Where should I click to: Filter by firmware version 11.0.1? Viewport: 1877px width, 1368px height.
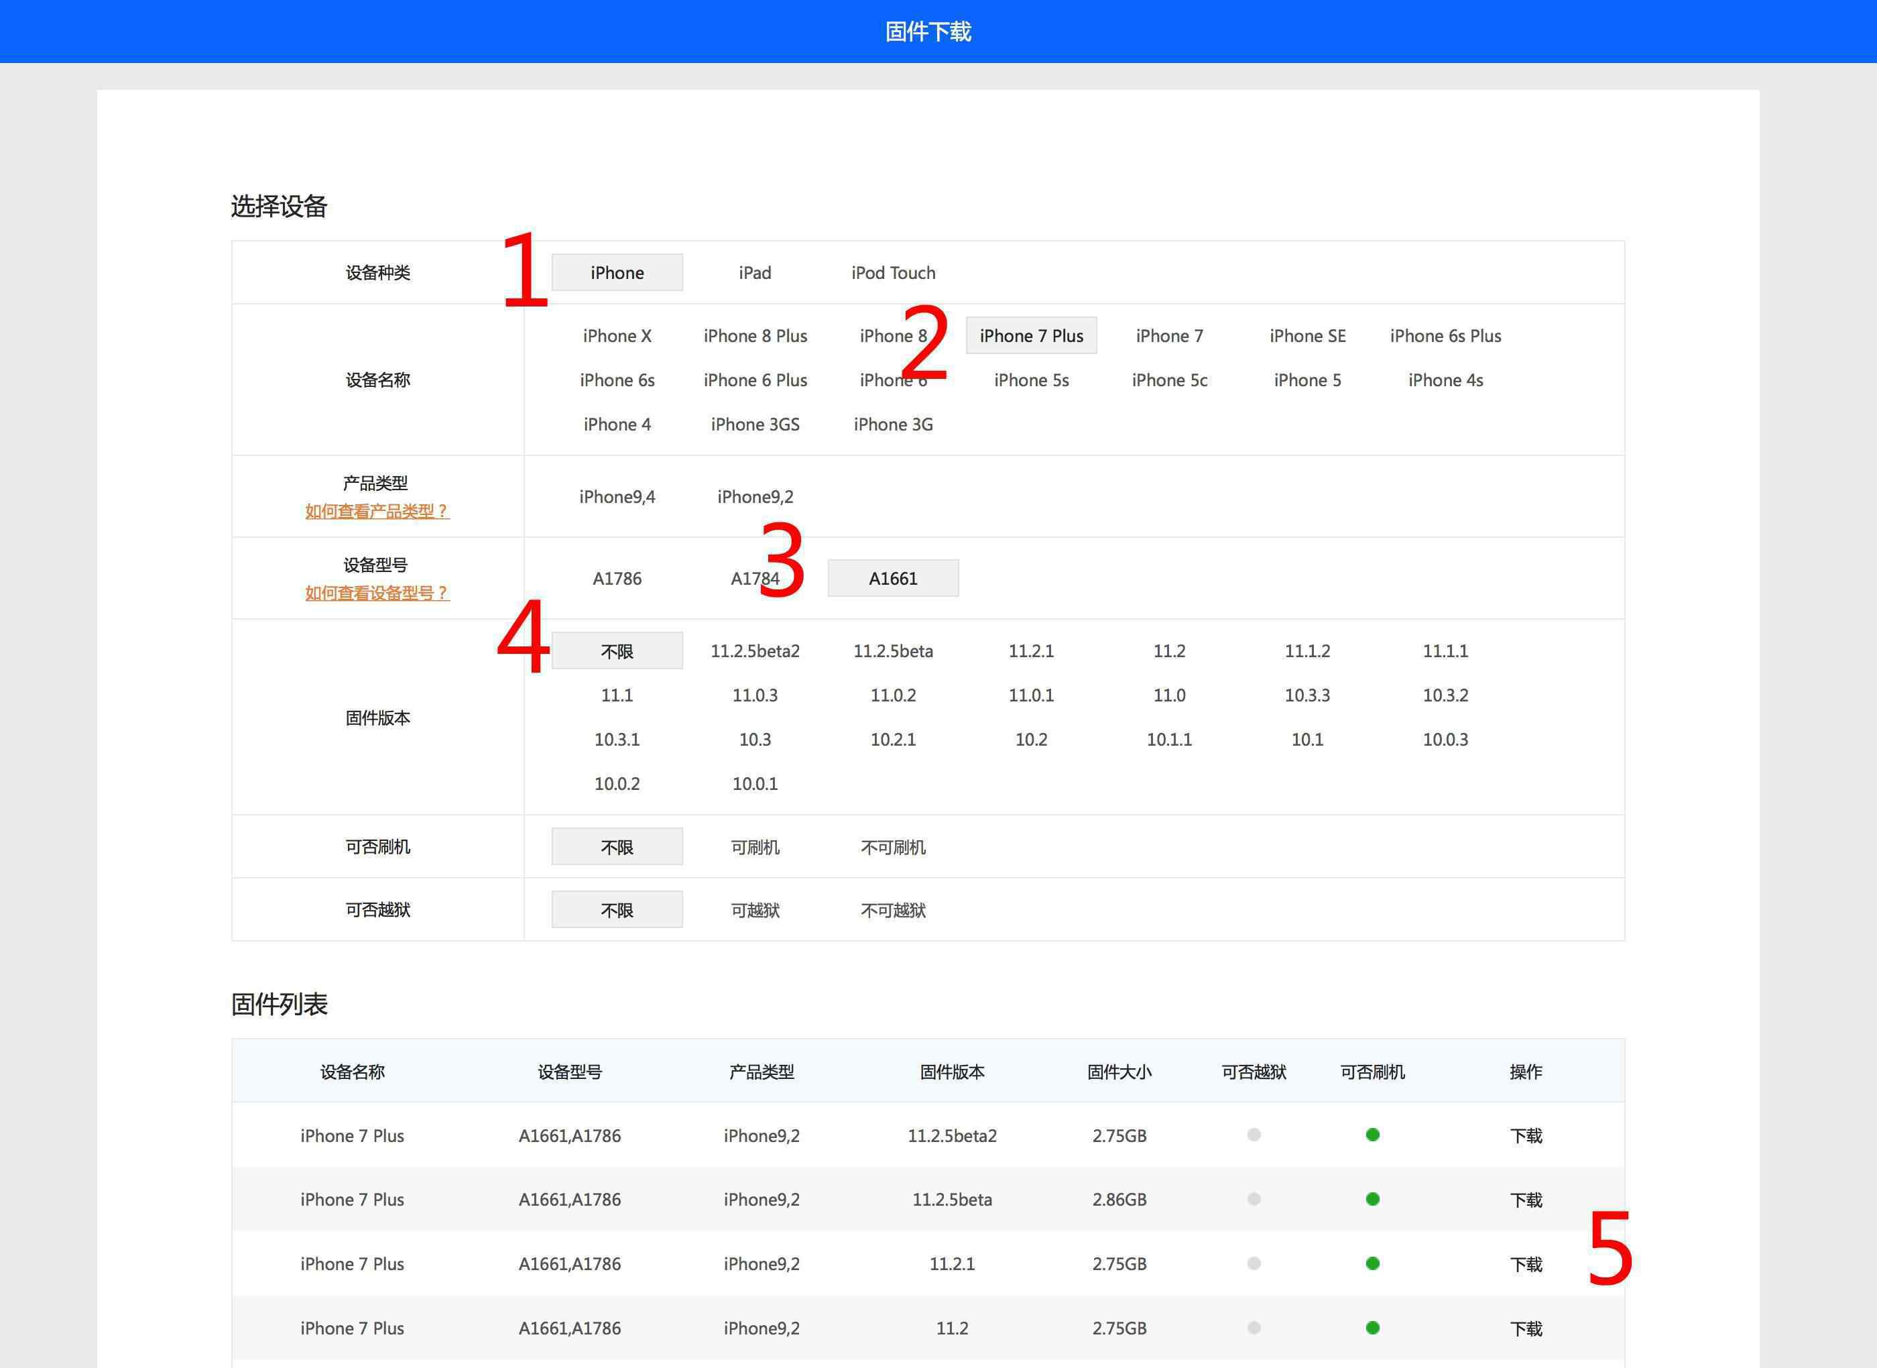point(1031,695)
